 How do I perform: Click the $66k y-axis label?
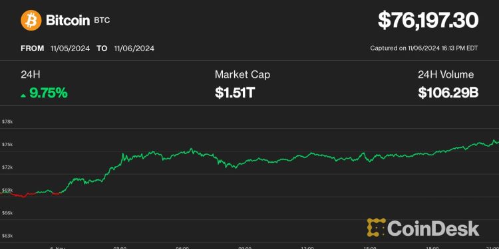tap(7, 213)
